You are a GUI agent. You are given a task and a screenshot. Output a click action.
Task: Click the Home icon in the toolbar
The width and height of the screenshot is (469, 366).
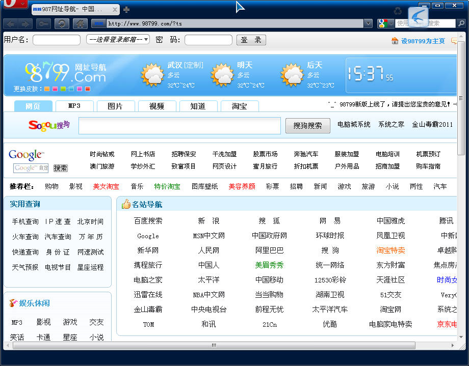[80, 24]
